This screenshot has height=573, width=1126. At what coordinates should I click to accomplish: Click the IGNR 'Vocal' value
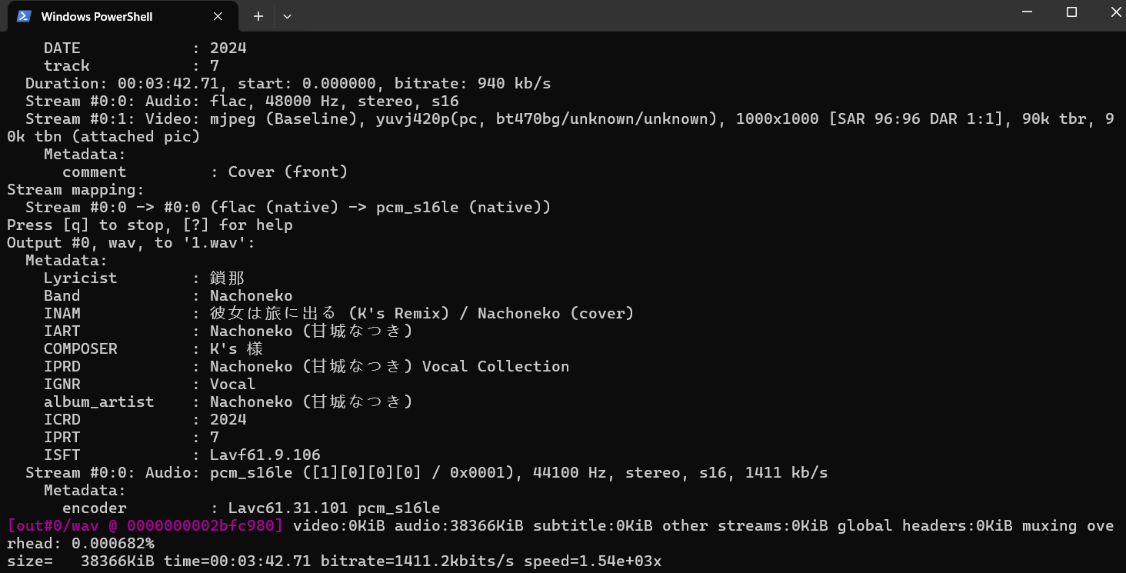[x=232, y=385]
